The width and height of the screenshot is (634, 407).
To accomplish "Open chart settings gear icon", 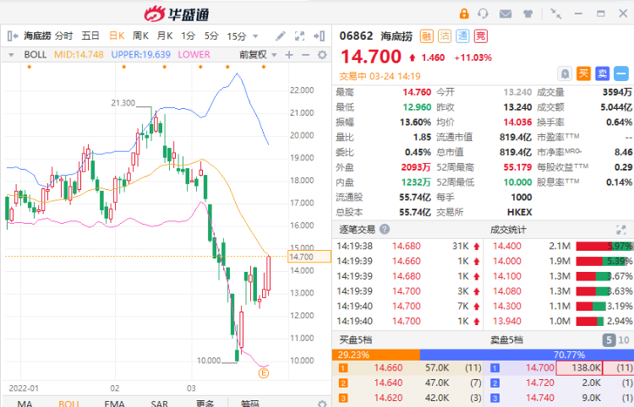I will pos(322,55).
